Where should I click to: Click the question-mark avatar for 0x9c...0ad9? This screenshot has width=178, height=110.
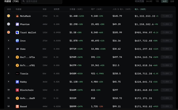[x=17, y=98]
